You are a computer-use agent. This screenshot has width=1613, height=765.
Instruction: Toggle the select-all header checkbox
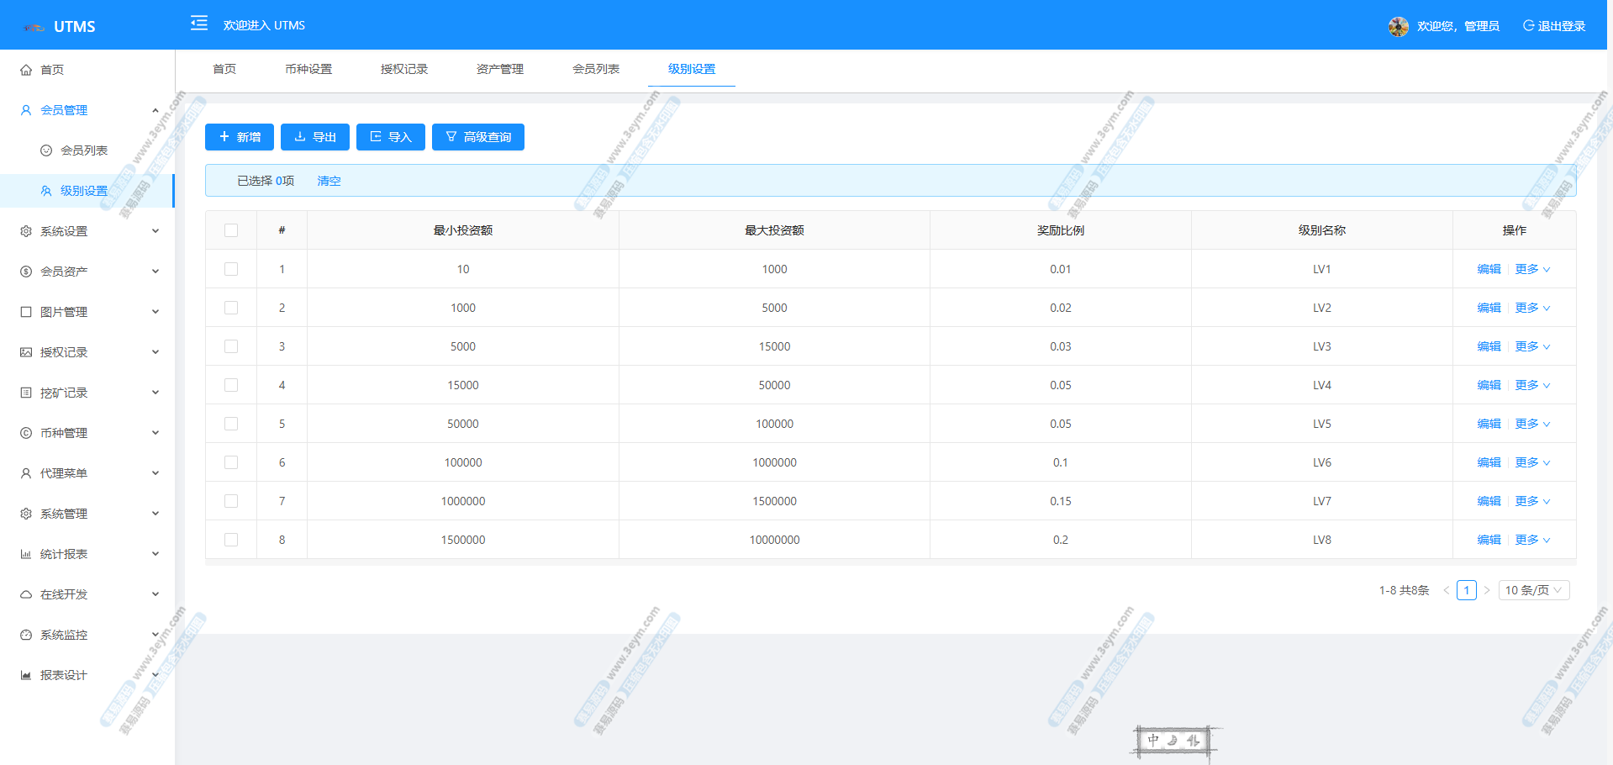coord(231,230)
